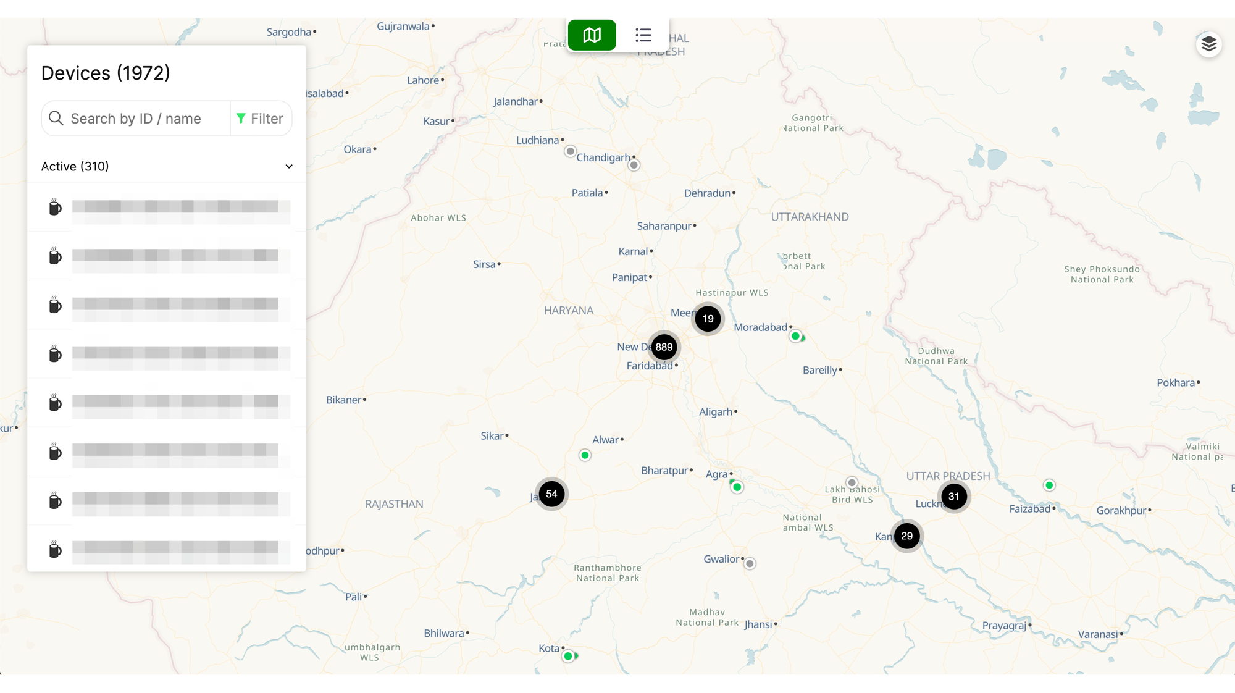This screenshot has height=693, width=1235.
Task: Select the sixth device row's mug icon
Action: 55,451
